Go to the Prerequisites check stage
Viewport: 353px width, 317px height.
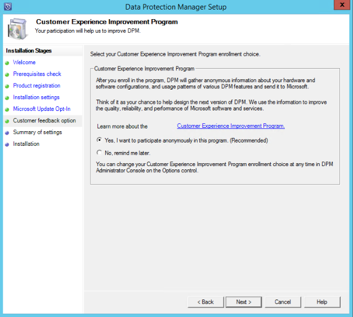[x=37, y=74]
